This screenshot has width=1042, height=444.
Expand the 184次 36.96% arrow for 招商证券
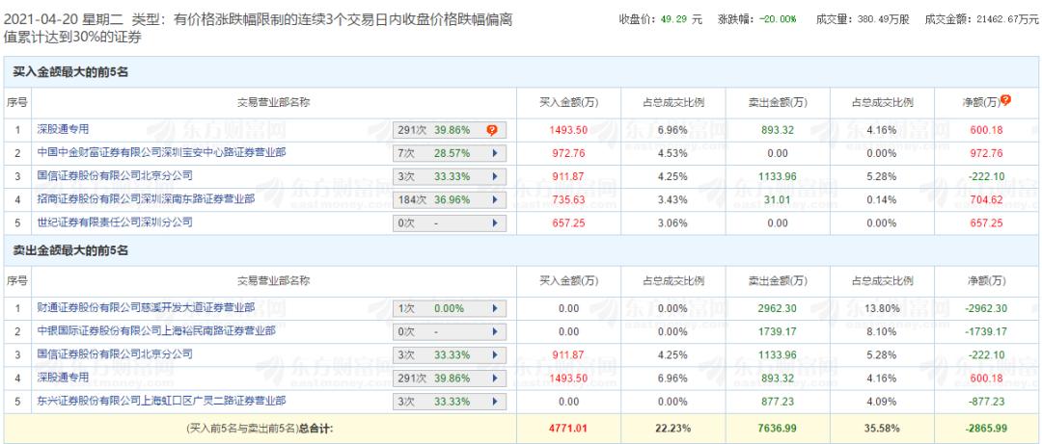pos(494,199)
